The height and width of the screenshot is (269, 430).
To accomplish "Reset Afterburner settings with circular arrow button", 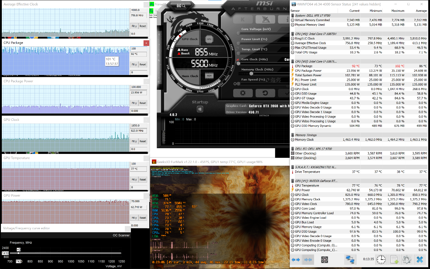I will [x=265, y=93].
